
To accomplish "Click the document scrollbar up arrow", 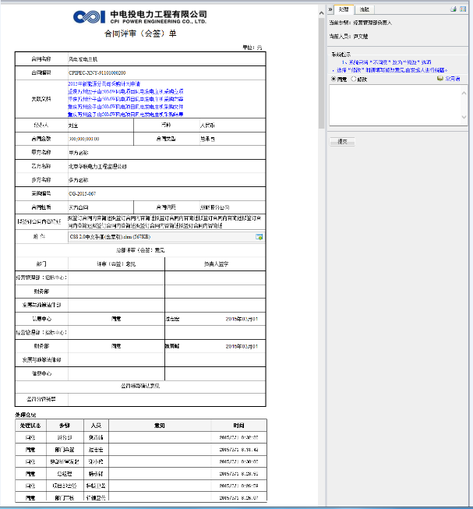I will click(x=322, y=13).
